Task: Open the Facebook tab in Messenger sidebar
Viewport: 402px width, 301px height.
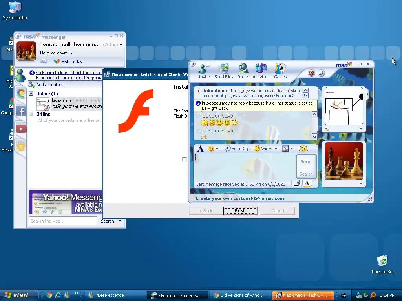Action: click(21, 111)
